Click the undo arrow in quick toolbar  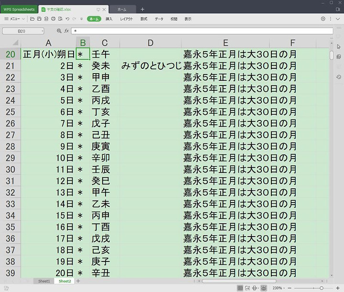(x=67, y=19)
